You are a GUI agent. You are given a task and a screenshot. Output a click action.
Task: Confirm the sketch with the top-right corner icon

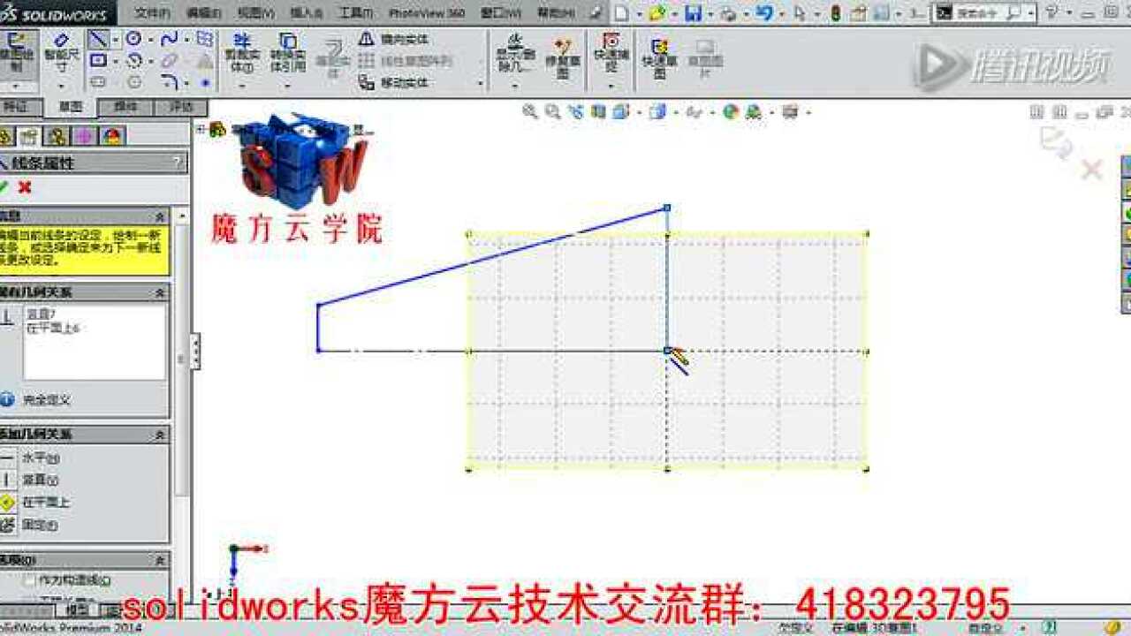(x=1055, y=141)
